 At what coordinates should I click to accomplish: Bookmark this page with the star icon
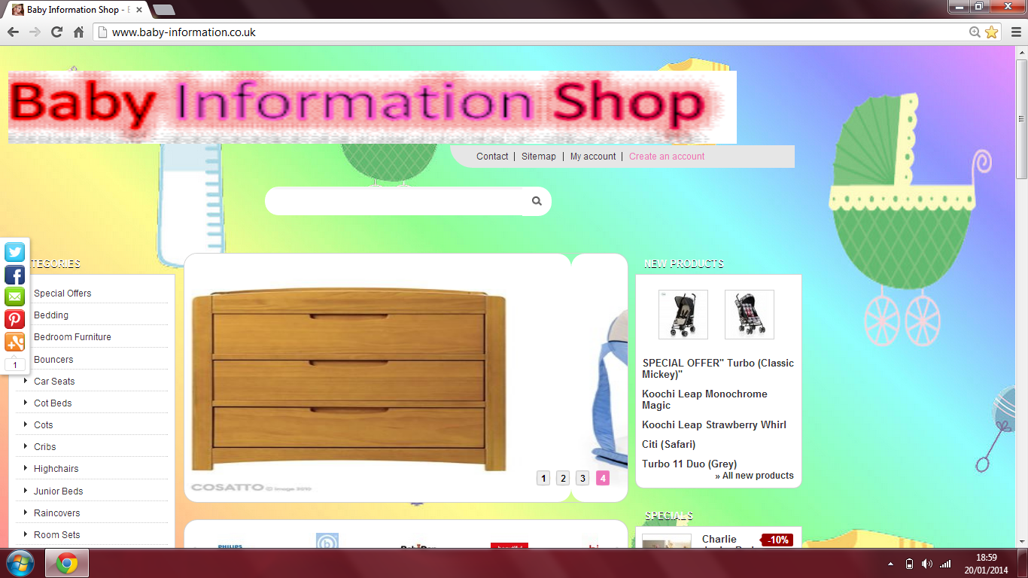pyautogui.click(x=991, y=32)
